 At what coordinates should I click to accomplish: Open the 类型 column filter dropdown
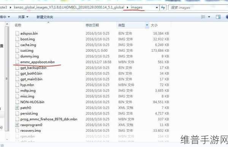click(x=147, y=25)
